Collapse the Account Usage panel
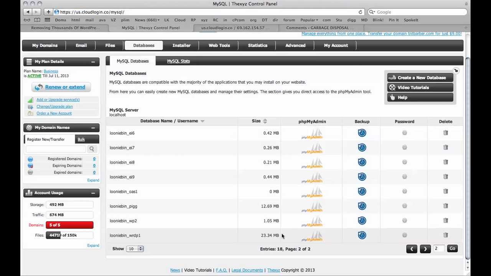This screenshot has height=276, width=491. 93,193
